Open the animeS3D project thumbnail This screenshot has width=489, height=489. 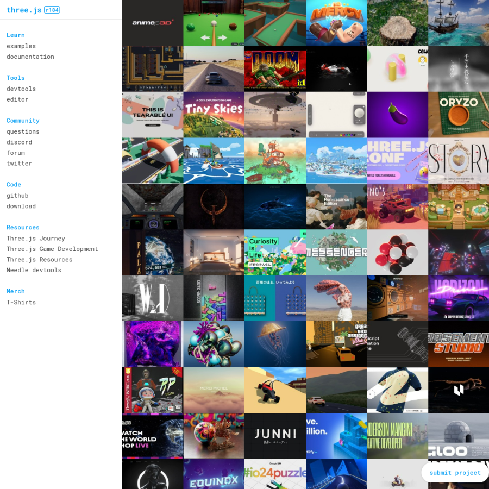(x=153, y=23)
